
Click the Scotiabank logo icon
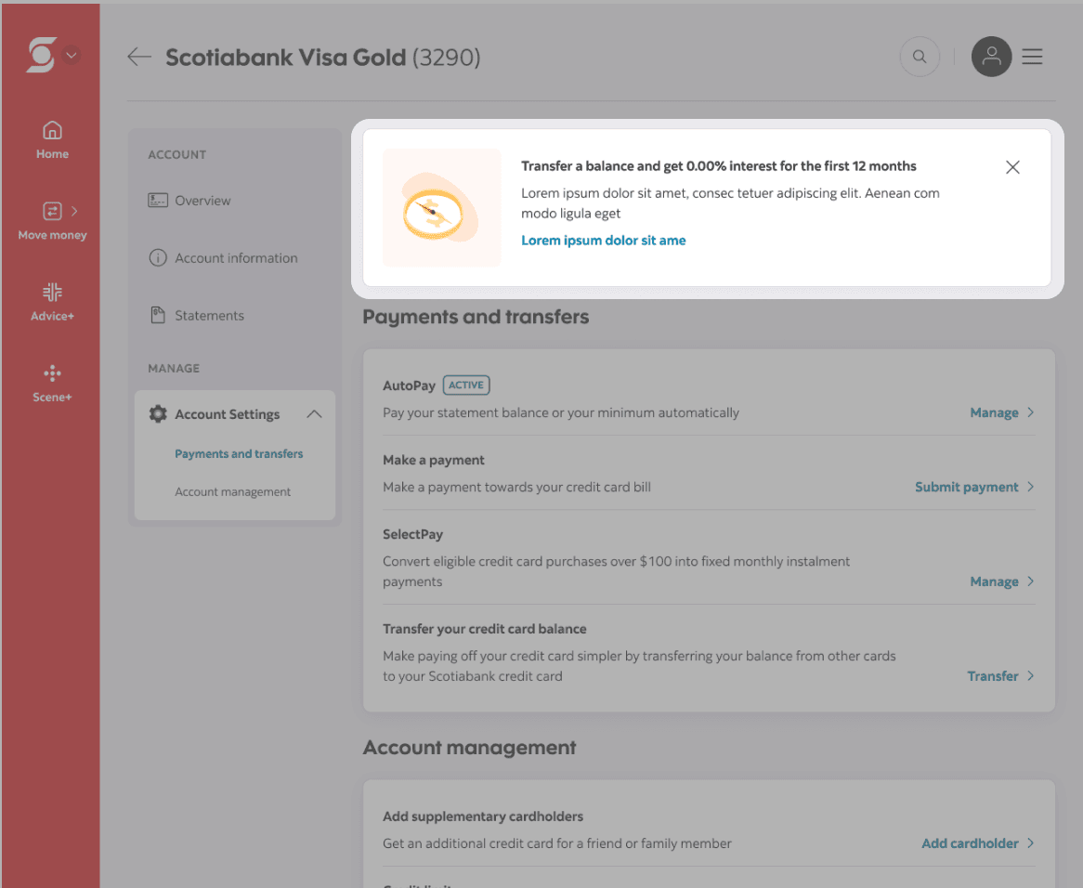(x=41, y=55)
